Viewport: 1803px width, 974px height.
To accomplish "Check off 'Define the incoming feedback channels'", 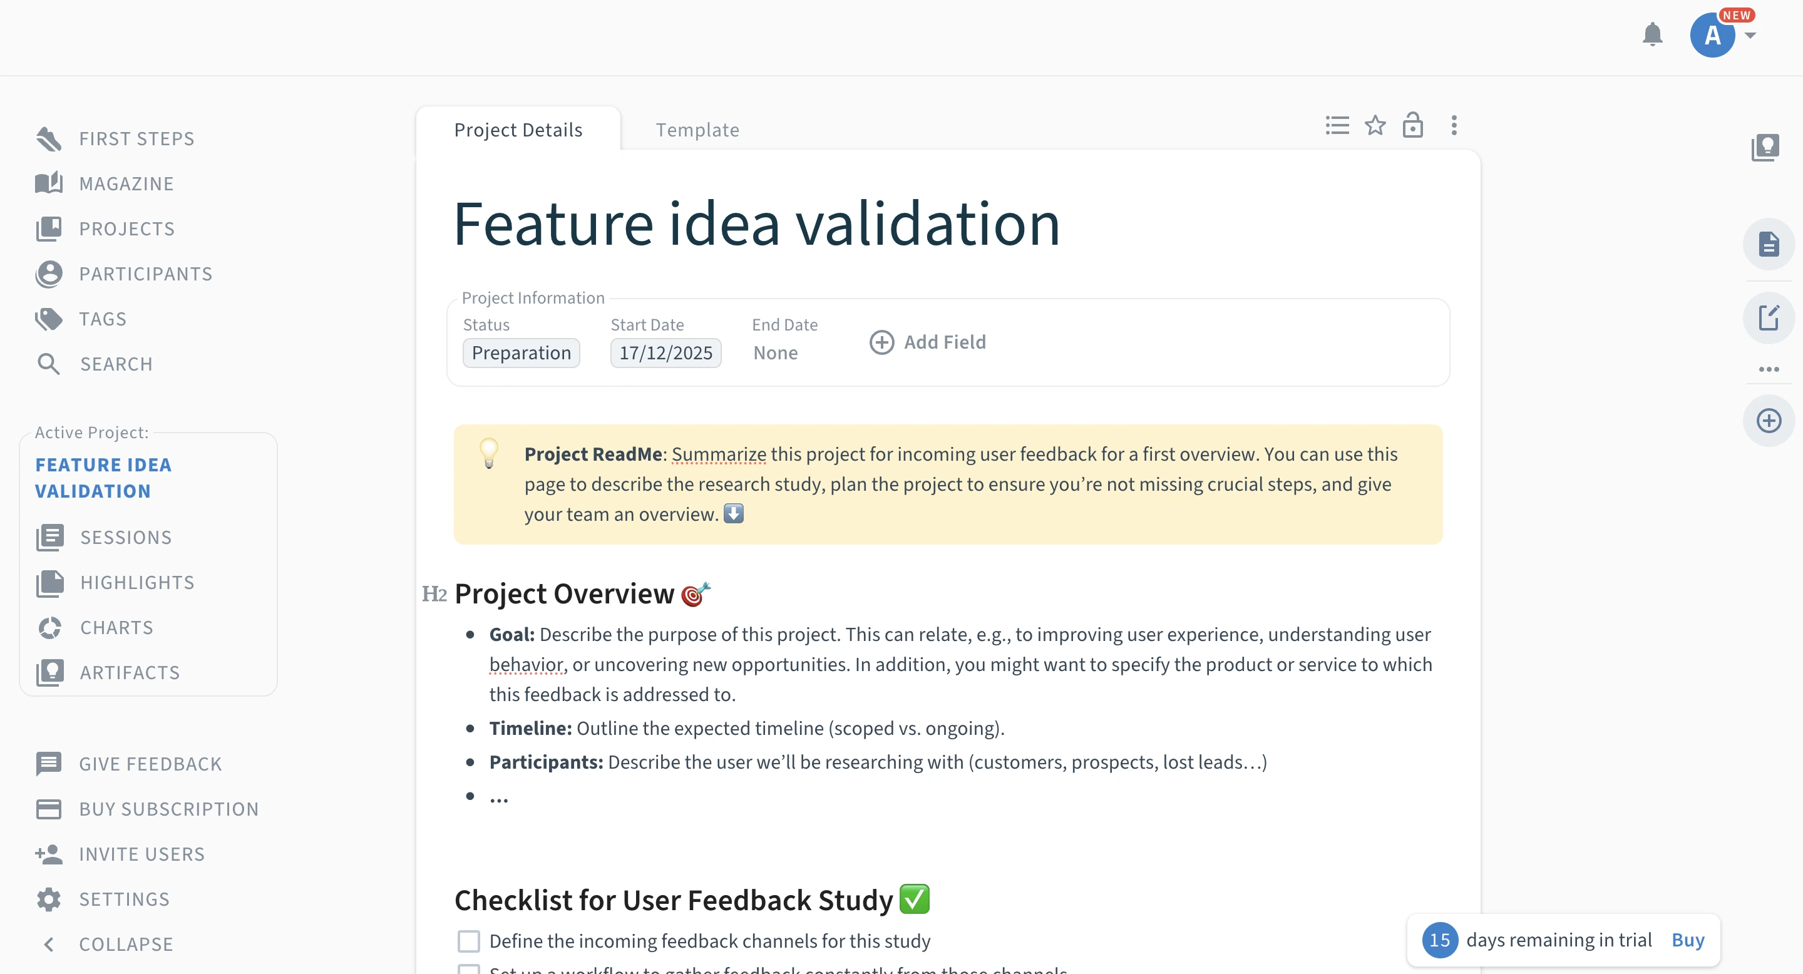I will point(468,941).
